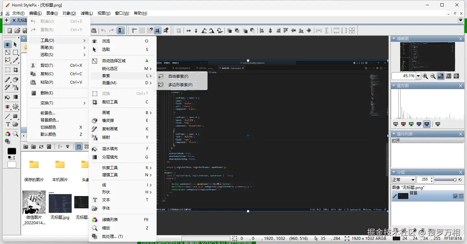This screenshot has width=467, height=244.
Task: Collapse the 直方图 panel
Action: [394, 86]
